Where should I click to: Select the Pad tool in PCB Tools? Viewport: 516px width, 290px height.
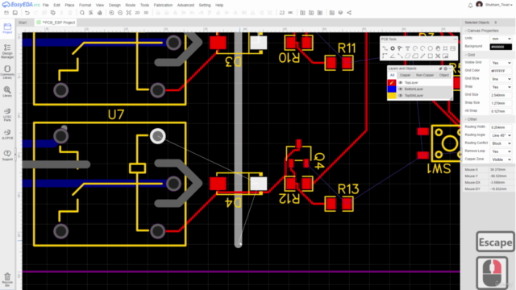(393, 48)
